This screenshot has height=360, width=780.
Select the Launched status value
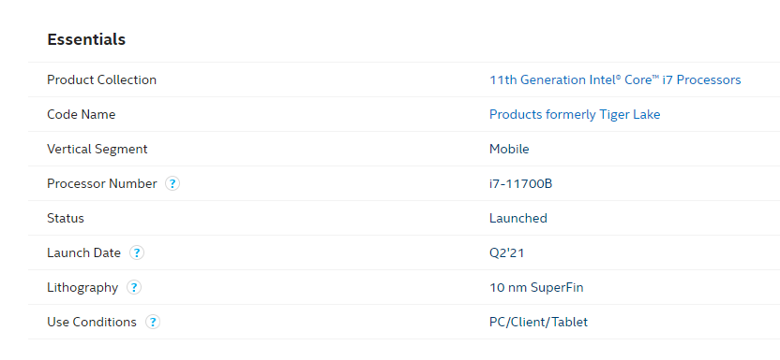coord(517,218)
